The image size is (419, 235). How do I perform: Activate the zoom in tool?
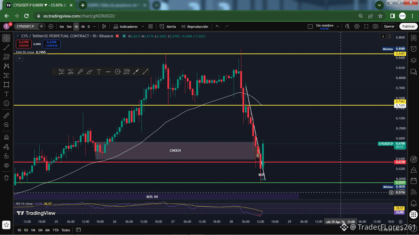pos(6,125)
